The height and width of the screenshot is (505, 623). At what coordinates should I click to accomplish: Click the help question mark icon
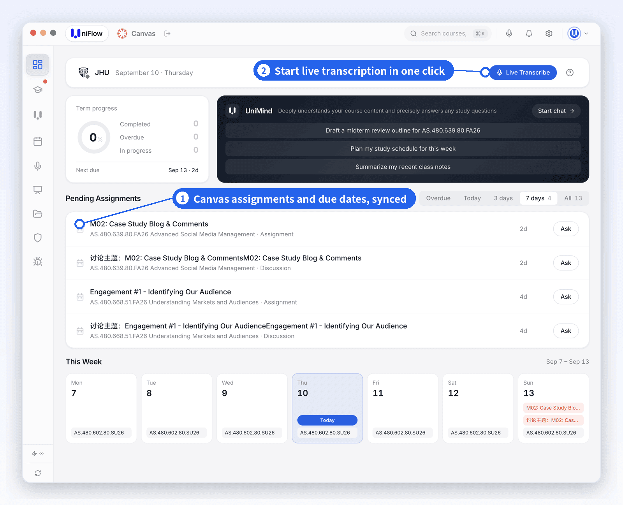click(x=570, y=72)
